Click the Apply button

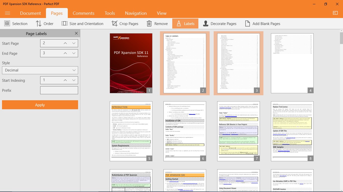40,105
